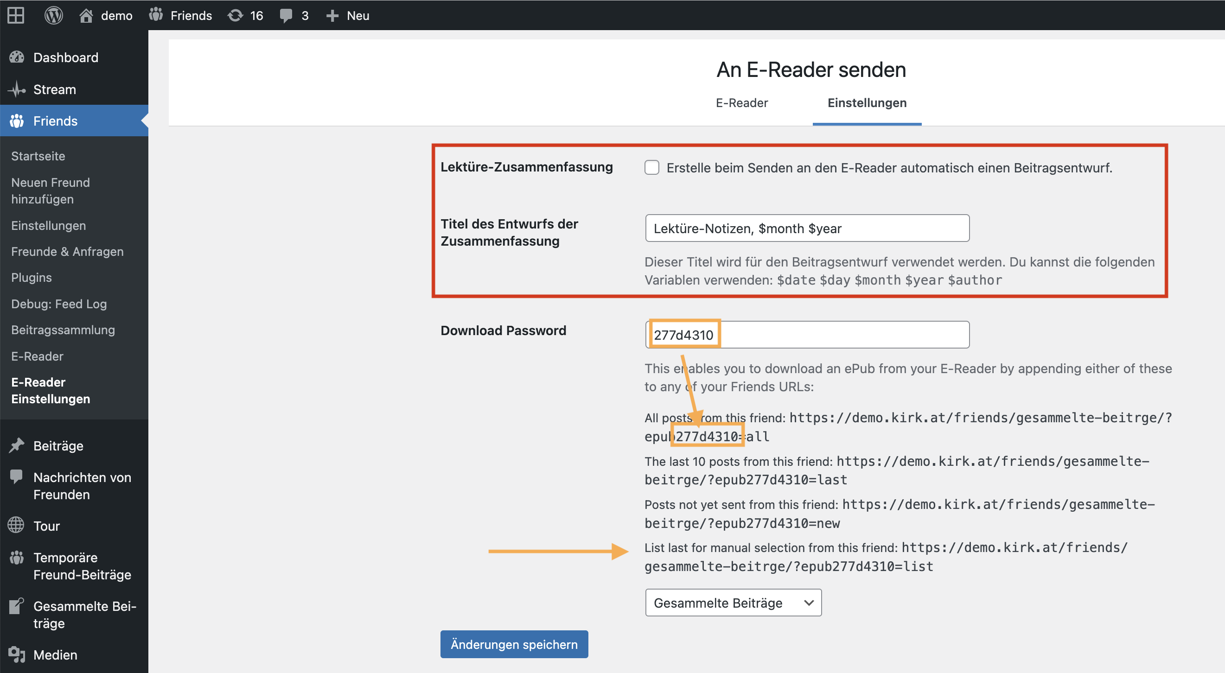Click the comments bubble icon showing 3
1225x673 pixels.
[286, 16]
